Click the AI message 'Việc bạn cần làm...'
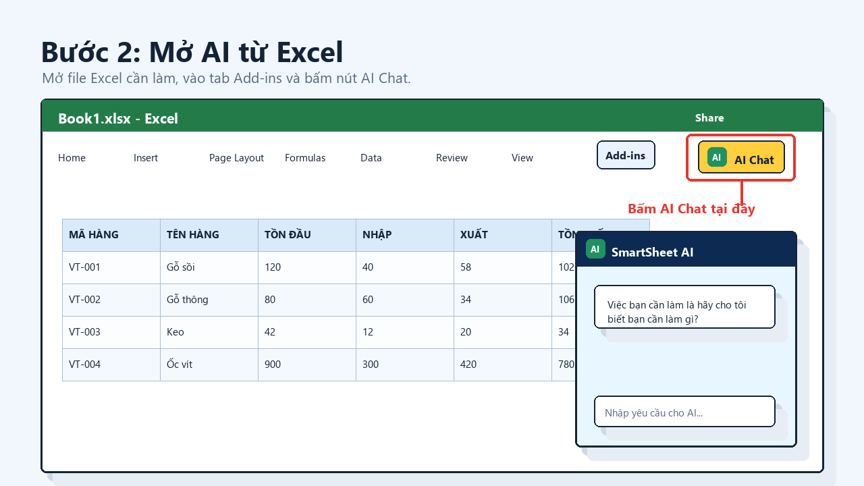The height and width of the screenshot is (486, 864). tap(684, 306)
